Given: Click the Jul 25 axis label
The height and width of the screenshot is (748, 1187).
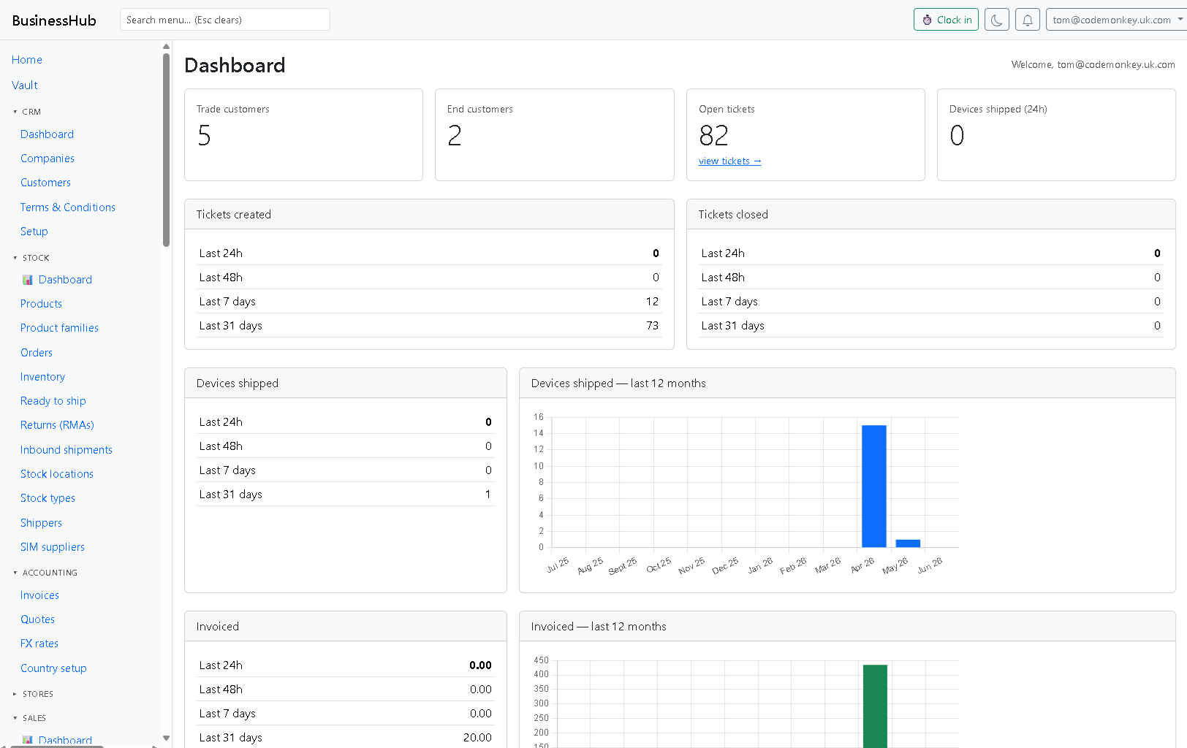Looking at the screenshot, I should [x=558, y=565].
